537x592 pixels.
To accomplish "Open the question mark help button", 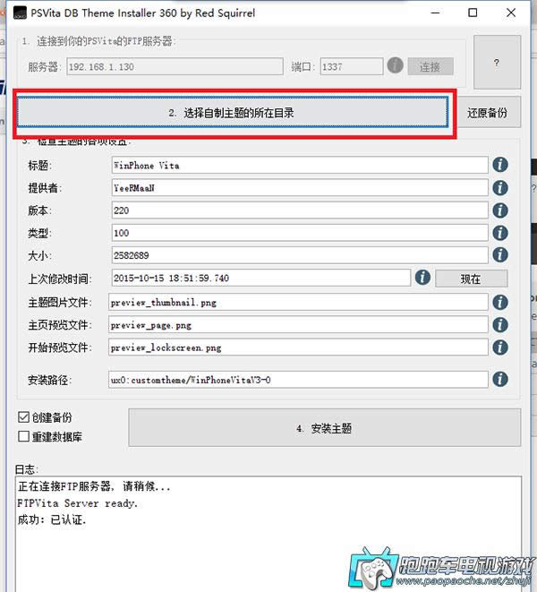I will coord(497,63).
